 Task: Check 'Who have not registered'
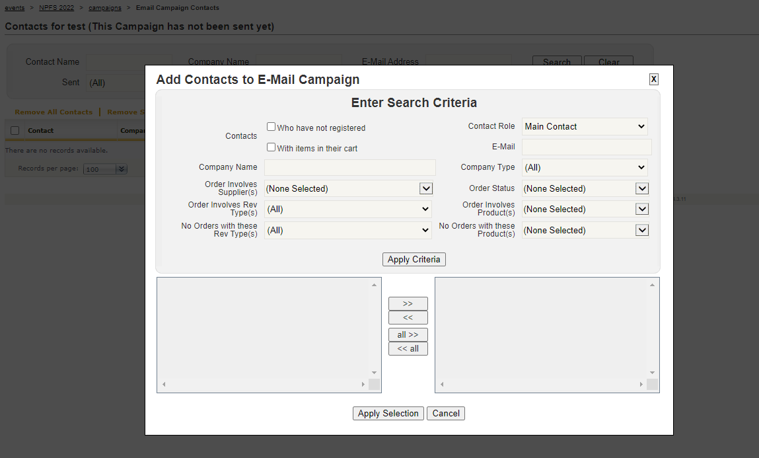[271, 126]
